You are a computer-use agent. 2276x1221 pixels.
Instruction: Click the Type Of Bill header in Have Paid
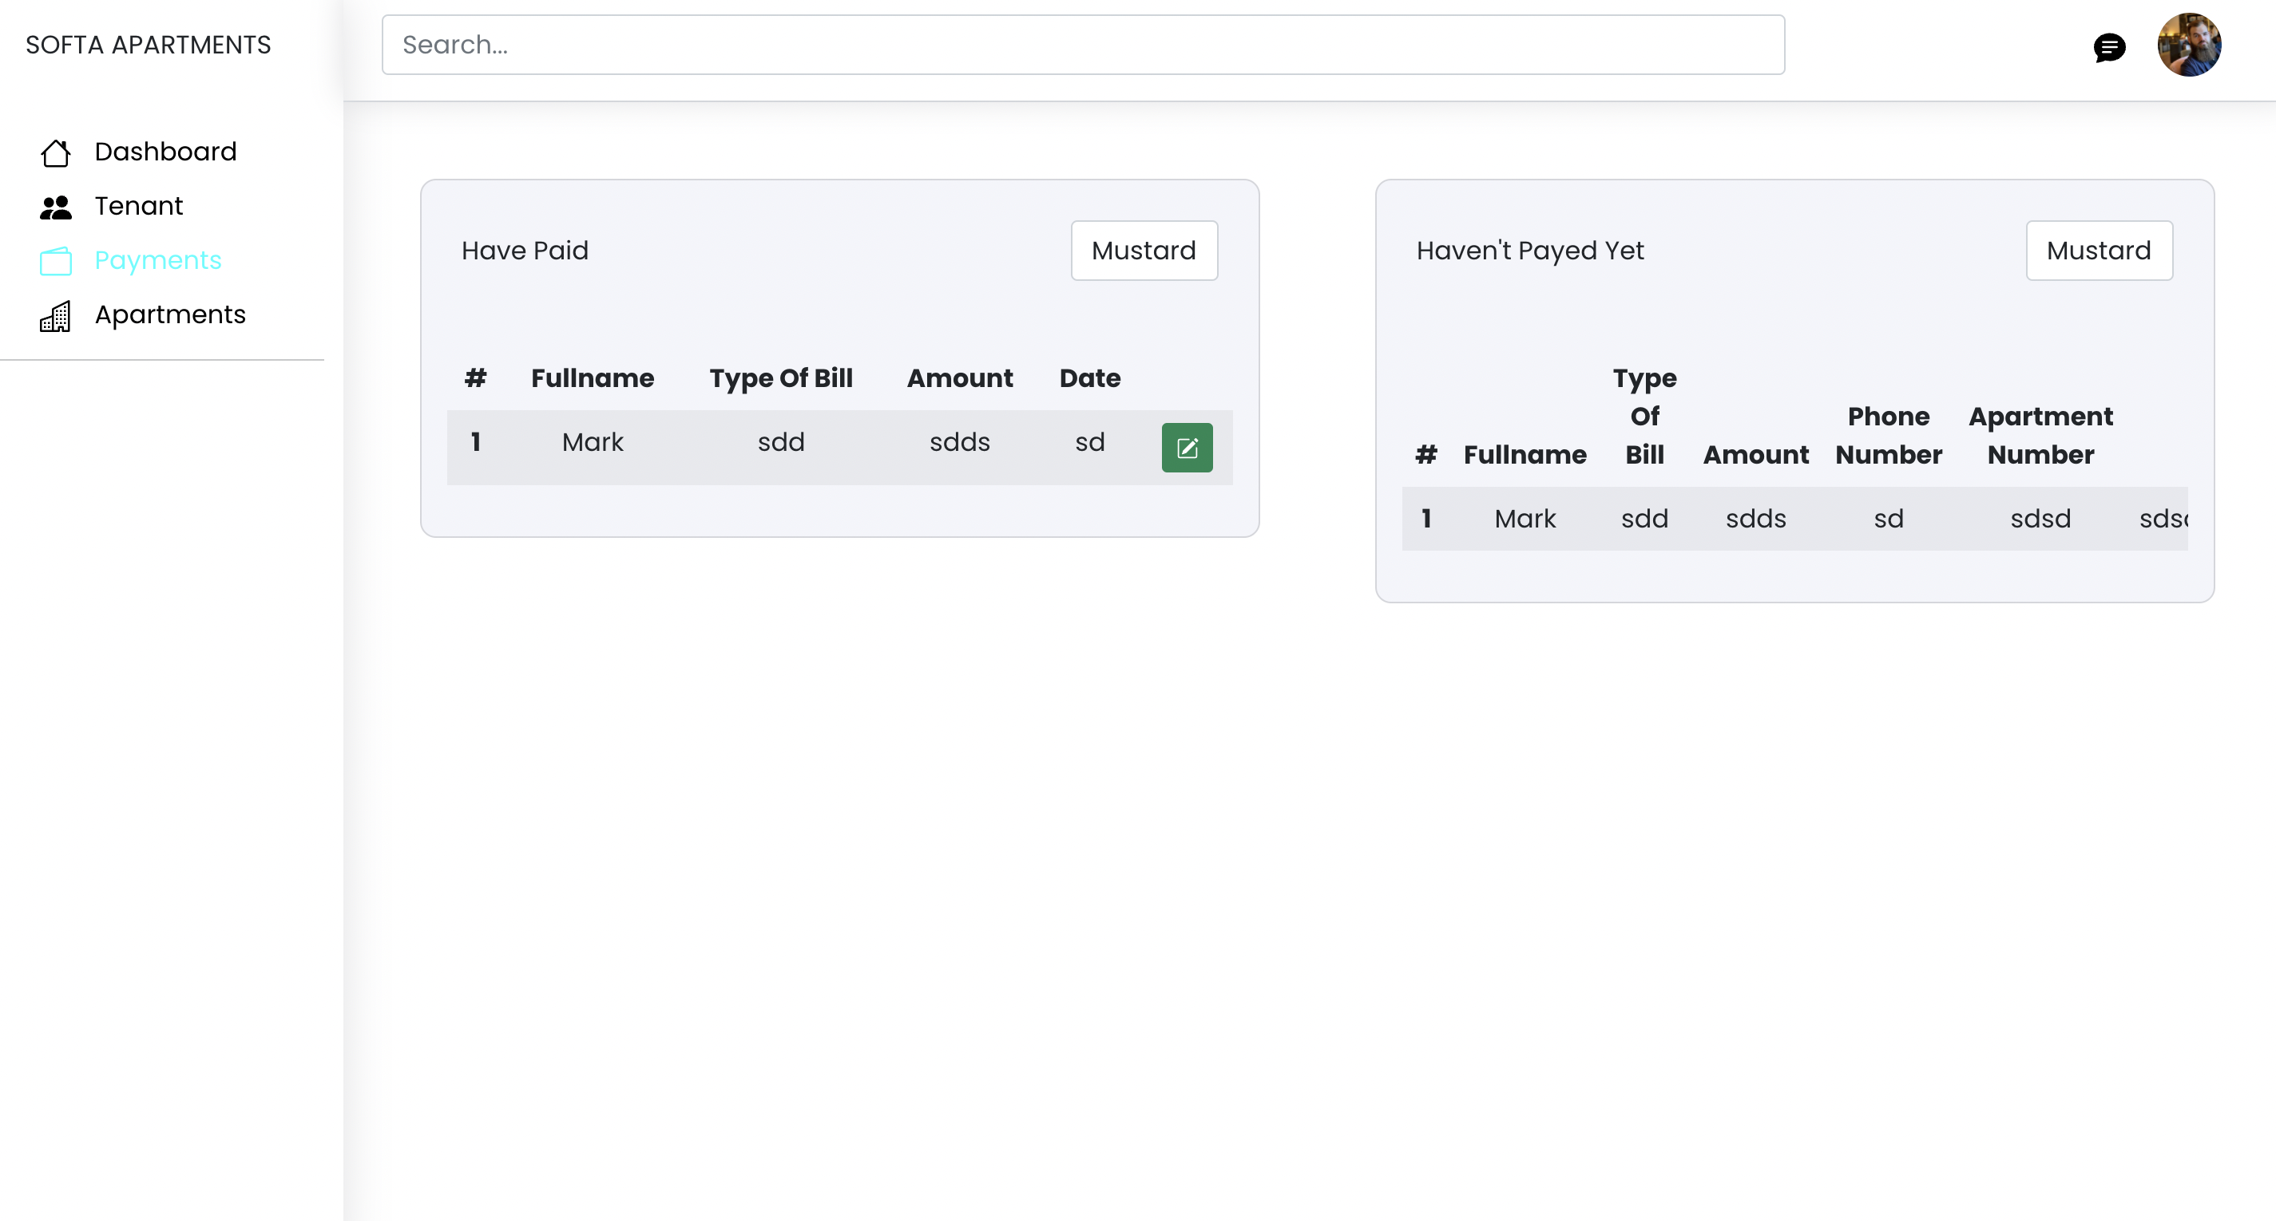point(780,379)
